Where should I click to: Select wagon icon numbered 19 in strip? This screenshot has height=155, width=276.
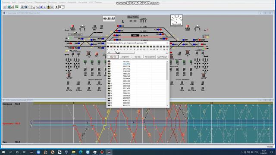click(167, 47)
